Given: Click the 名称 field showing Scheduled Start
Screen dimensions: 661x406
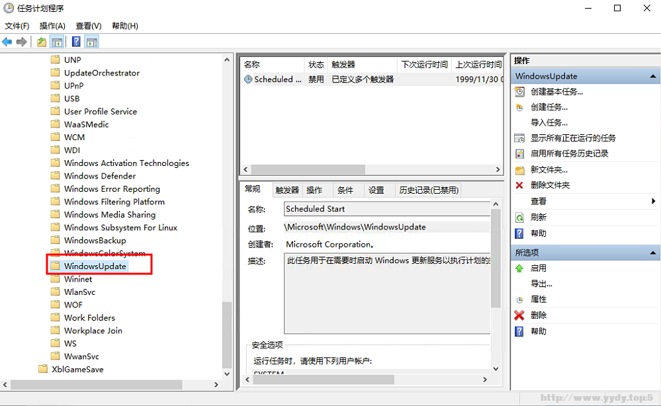Looking at the screenshot, I should [x=387, y=209].
